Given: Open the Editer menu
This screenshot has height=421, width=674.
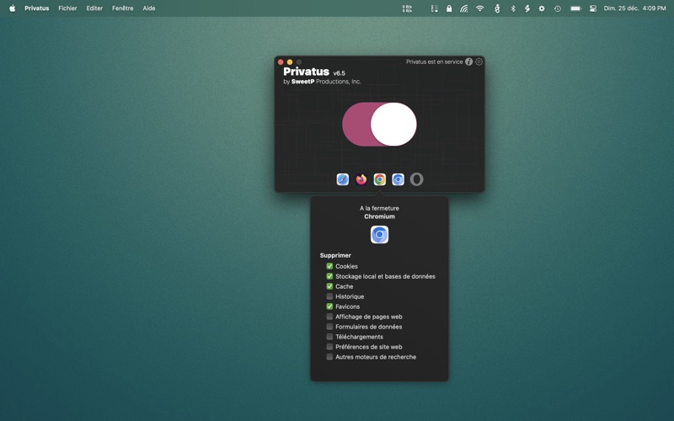Looking at the screenshot, I should [x=94, y=8].
